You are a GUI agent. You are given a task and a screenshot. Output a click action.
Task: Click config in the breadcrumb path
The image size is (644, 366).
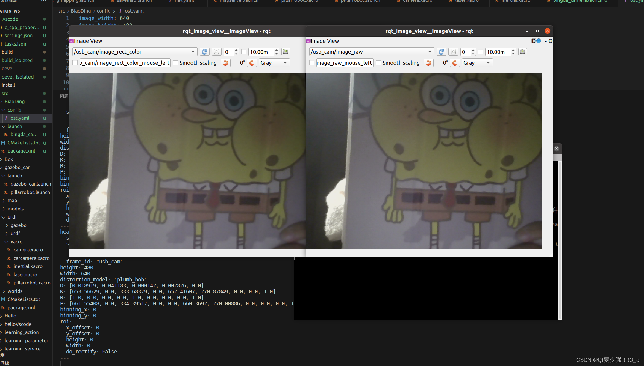click(104, 11)
